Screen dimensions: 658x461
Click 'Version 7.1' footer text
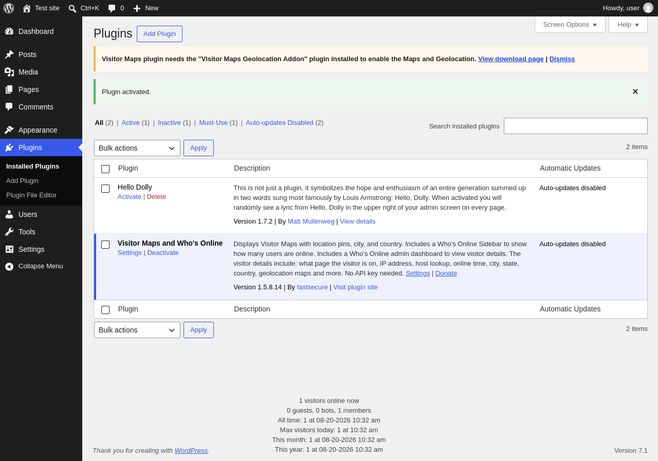coord(631,450)
